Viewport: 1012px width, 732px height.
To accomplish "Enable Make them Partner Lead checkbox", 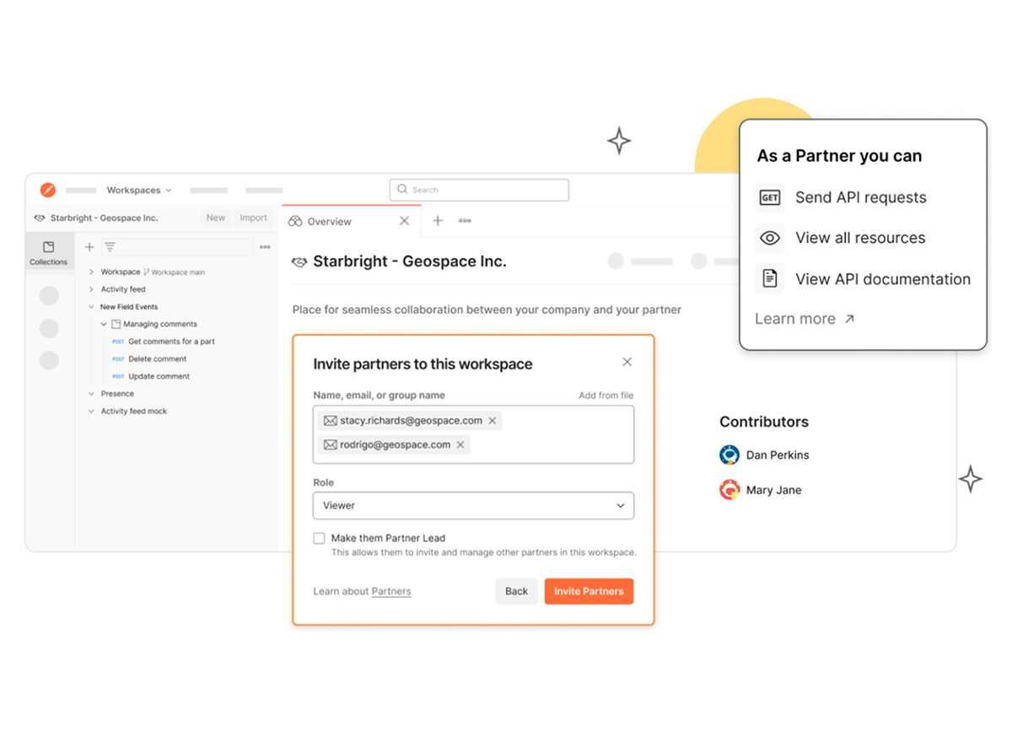I will pos(319,538).
